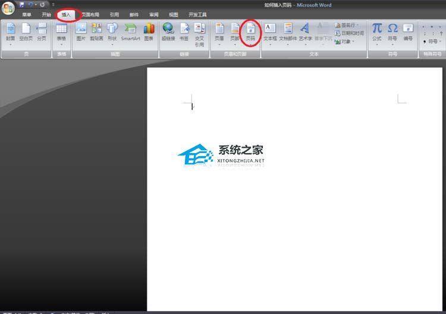Insert a hyperlink (超链接)
Viewport: 446px width, 314px height.
[x=168, y=31]
